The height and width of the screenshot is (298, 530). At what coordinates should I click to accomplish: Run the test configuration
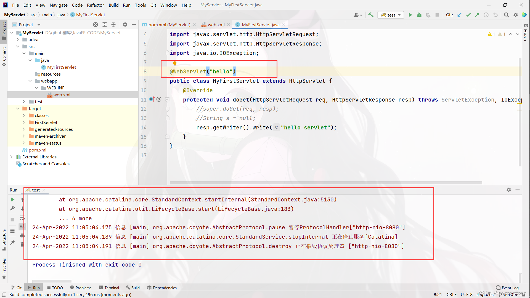[410, 15]
